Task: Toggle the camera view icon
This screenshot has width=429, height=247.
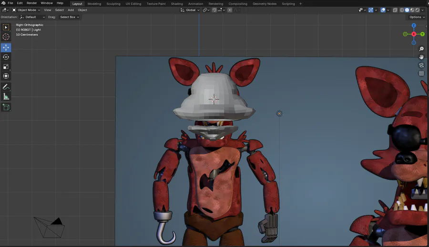Action: (x=421, y=65)
